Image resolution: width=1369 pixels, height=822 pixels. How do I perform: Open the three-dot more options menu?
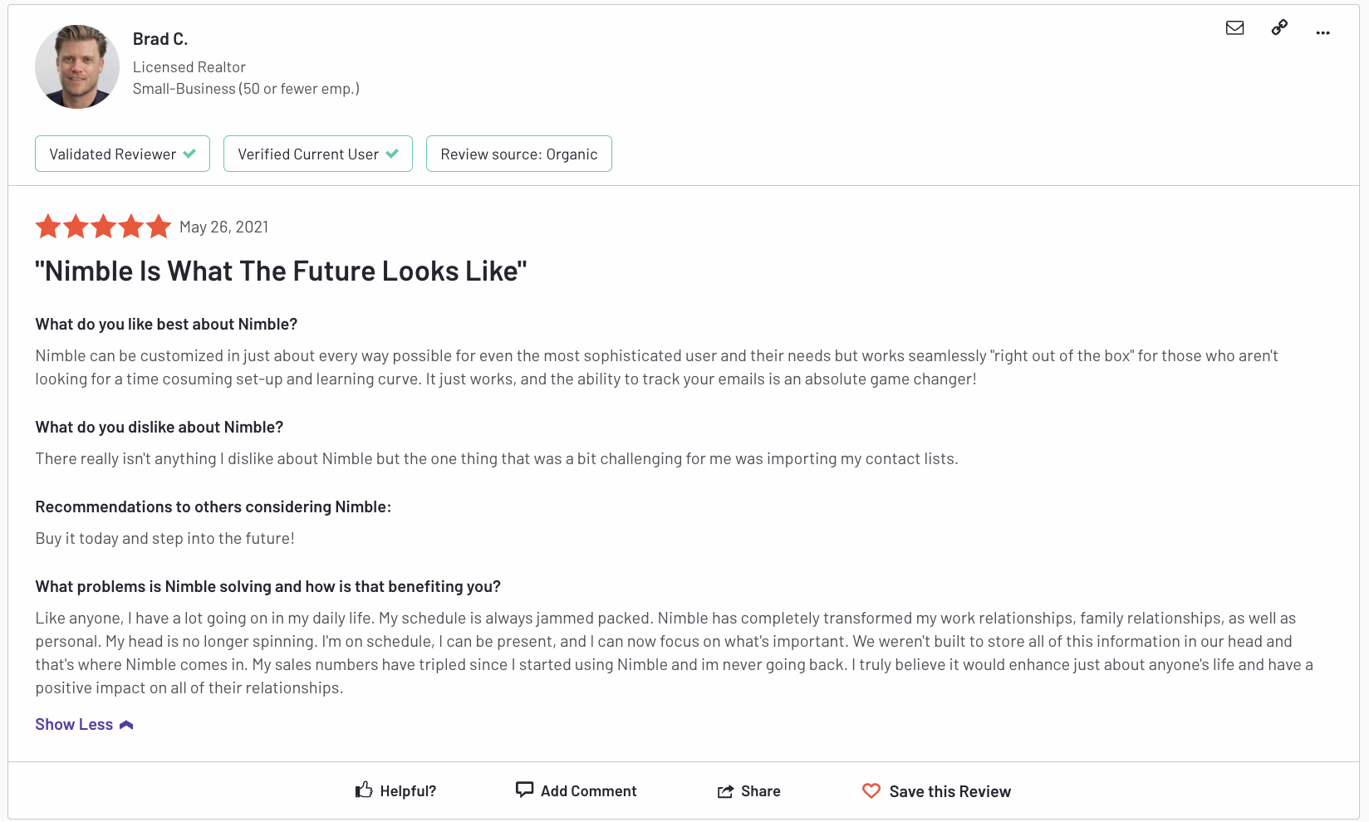1322,33
